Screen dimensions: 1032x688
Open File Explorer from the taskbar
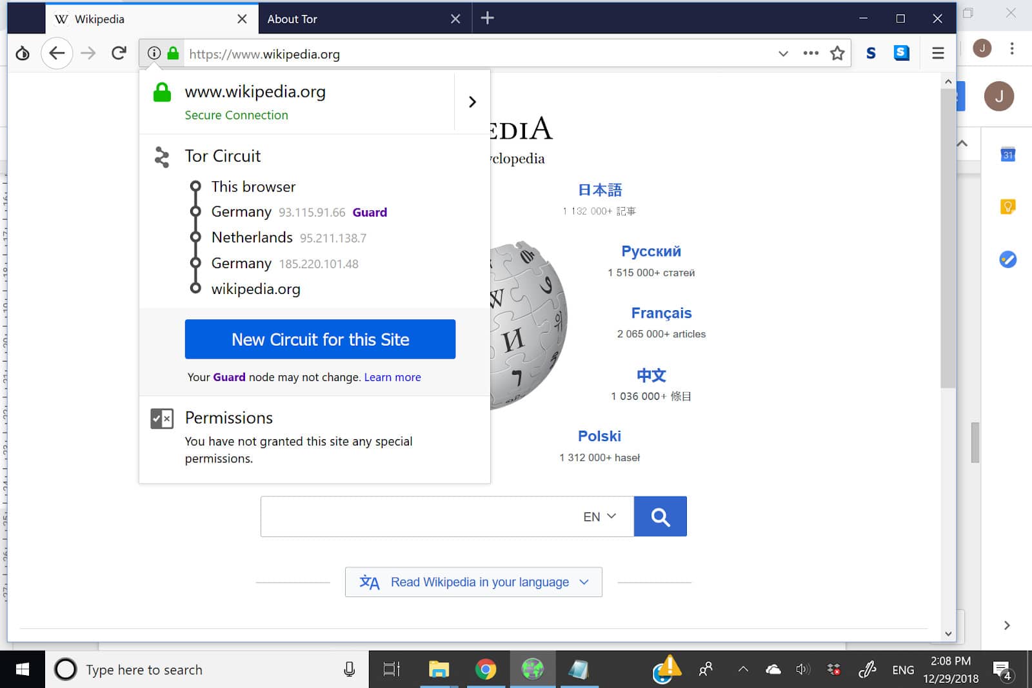pos(439,669)
